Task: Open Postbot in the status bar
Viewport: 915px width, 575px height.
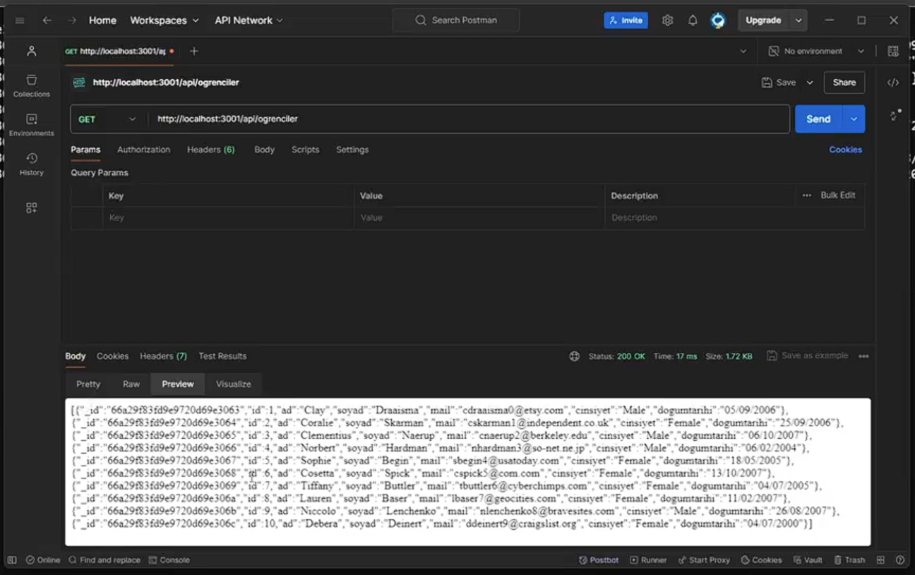Action: tap(599, 560)
